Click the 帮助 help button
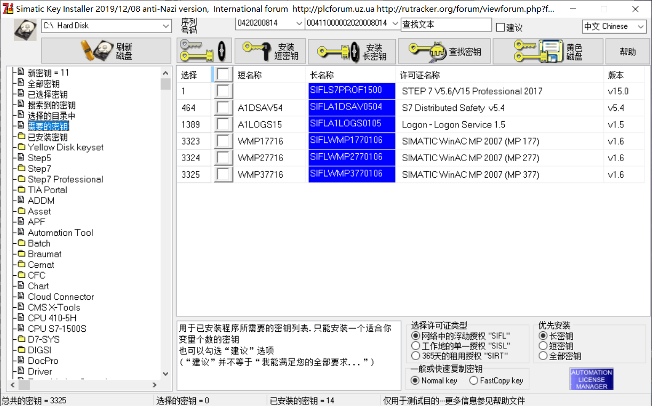 click(x=627, y=51)
